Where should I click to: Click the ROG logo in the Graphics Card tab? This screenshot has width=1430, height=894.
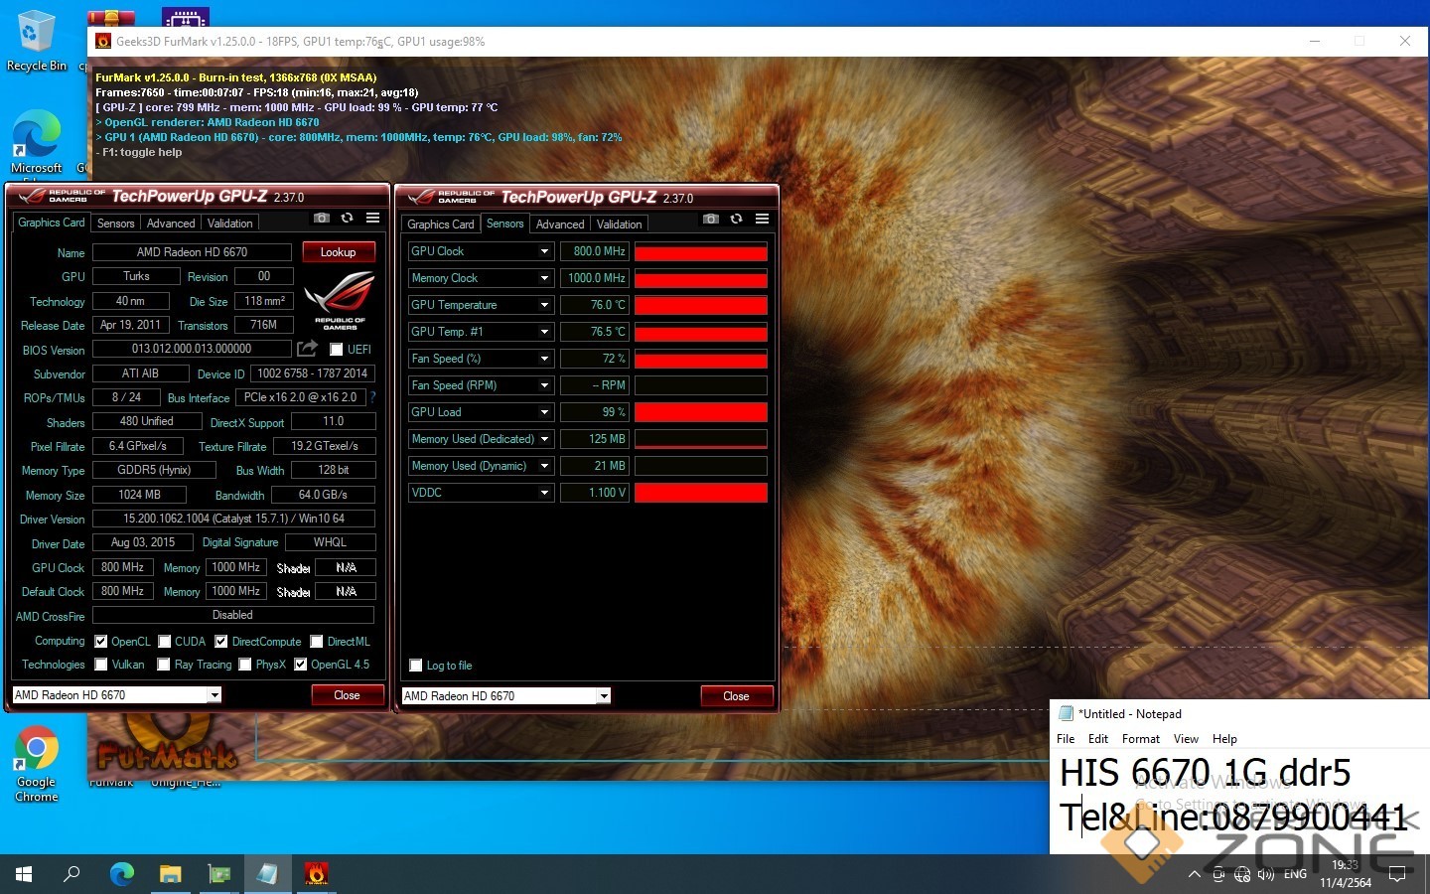click(339, 301)
